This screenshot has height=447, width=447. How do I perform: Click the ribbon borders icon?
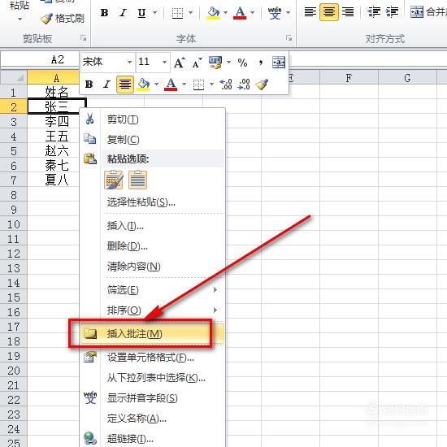177,13
